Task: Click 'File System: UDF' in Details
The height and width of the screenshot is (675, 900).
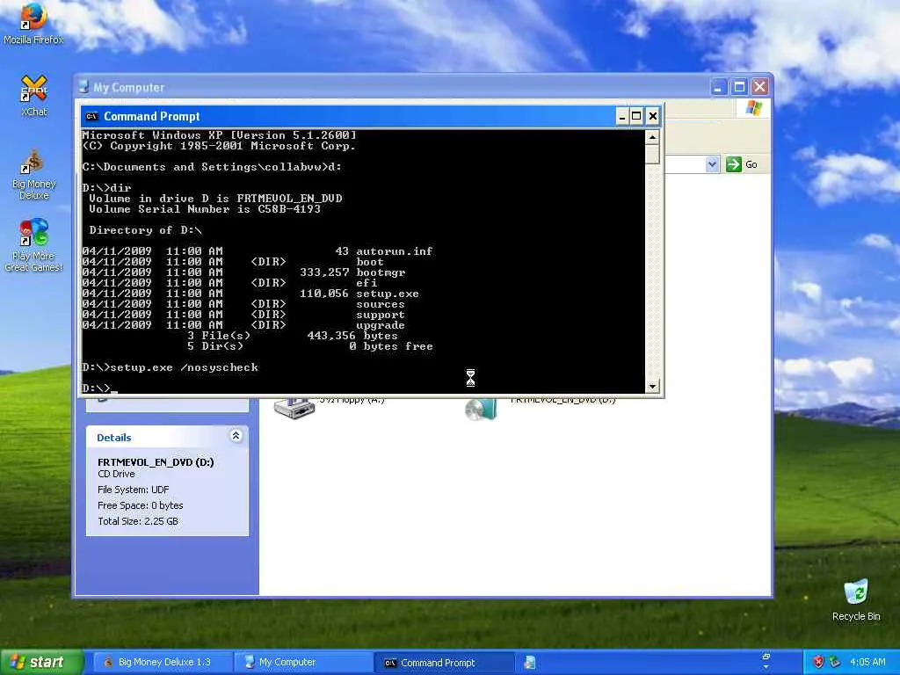Action: click(x=134, y=490)
